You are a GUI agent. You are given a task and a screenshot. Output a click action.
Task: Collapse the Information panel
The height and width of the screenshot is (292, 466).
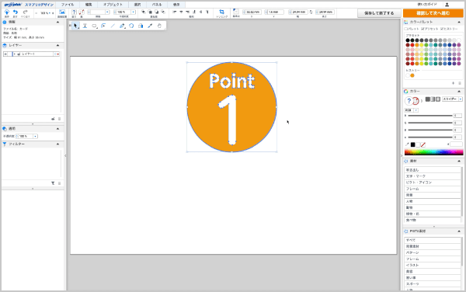(57, 23)
